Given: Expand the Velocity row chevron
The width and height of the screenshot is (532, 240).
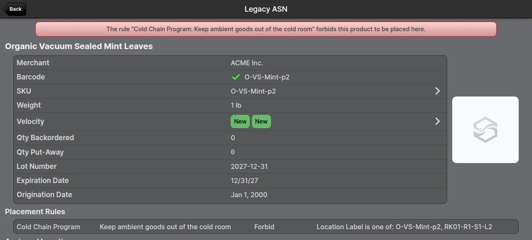Looking at the screenshot, I should pyautogui.click(x=437, y=121).
